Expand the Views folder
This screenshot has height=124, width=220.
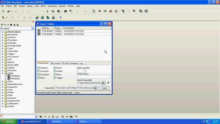[x=2, y=82]
